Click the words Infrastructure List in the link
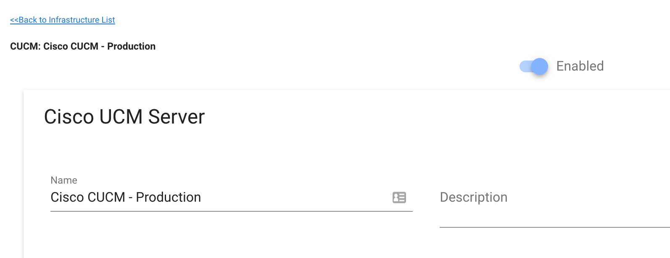Image resolution: width=670 pixels, height=258 pixels. (82, 20)
